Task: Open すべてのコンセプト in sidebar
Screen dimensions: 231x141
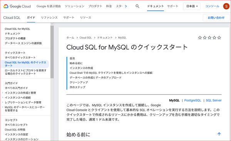Action: click(16, 125)
